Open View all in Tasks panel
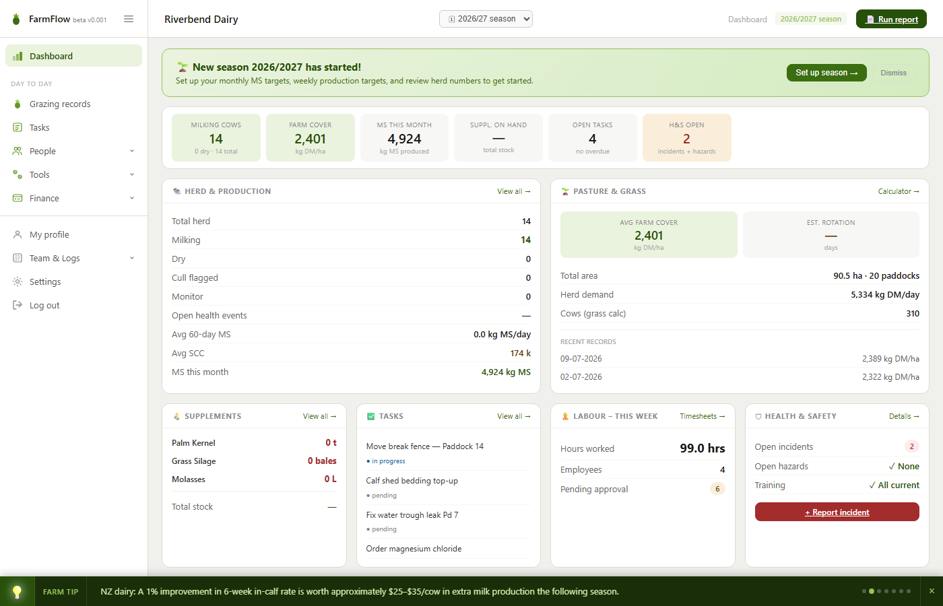This screenshot has width=943, height=606. 514,416
